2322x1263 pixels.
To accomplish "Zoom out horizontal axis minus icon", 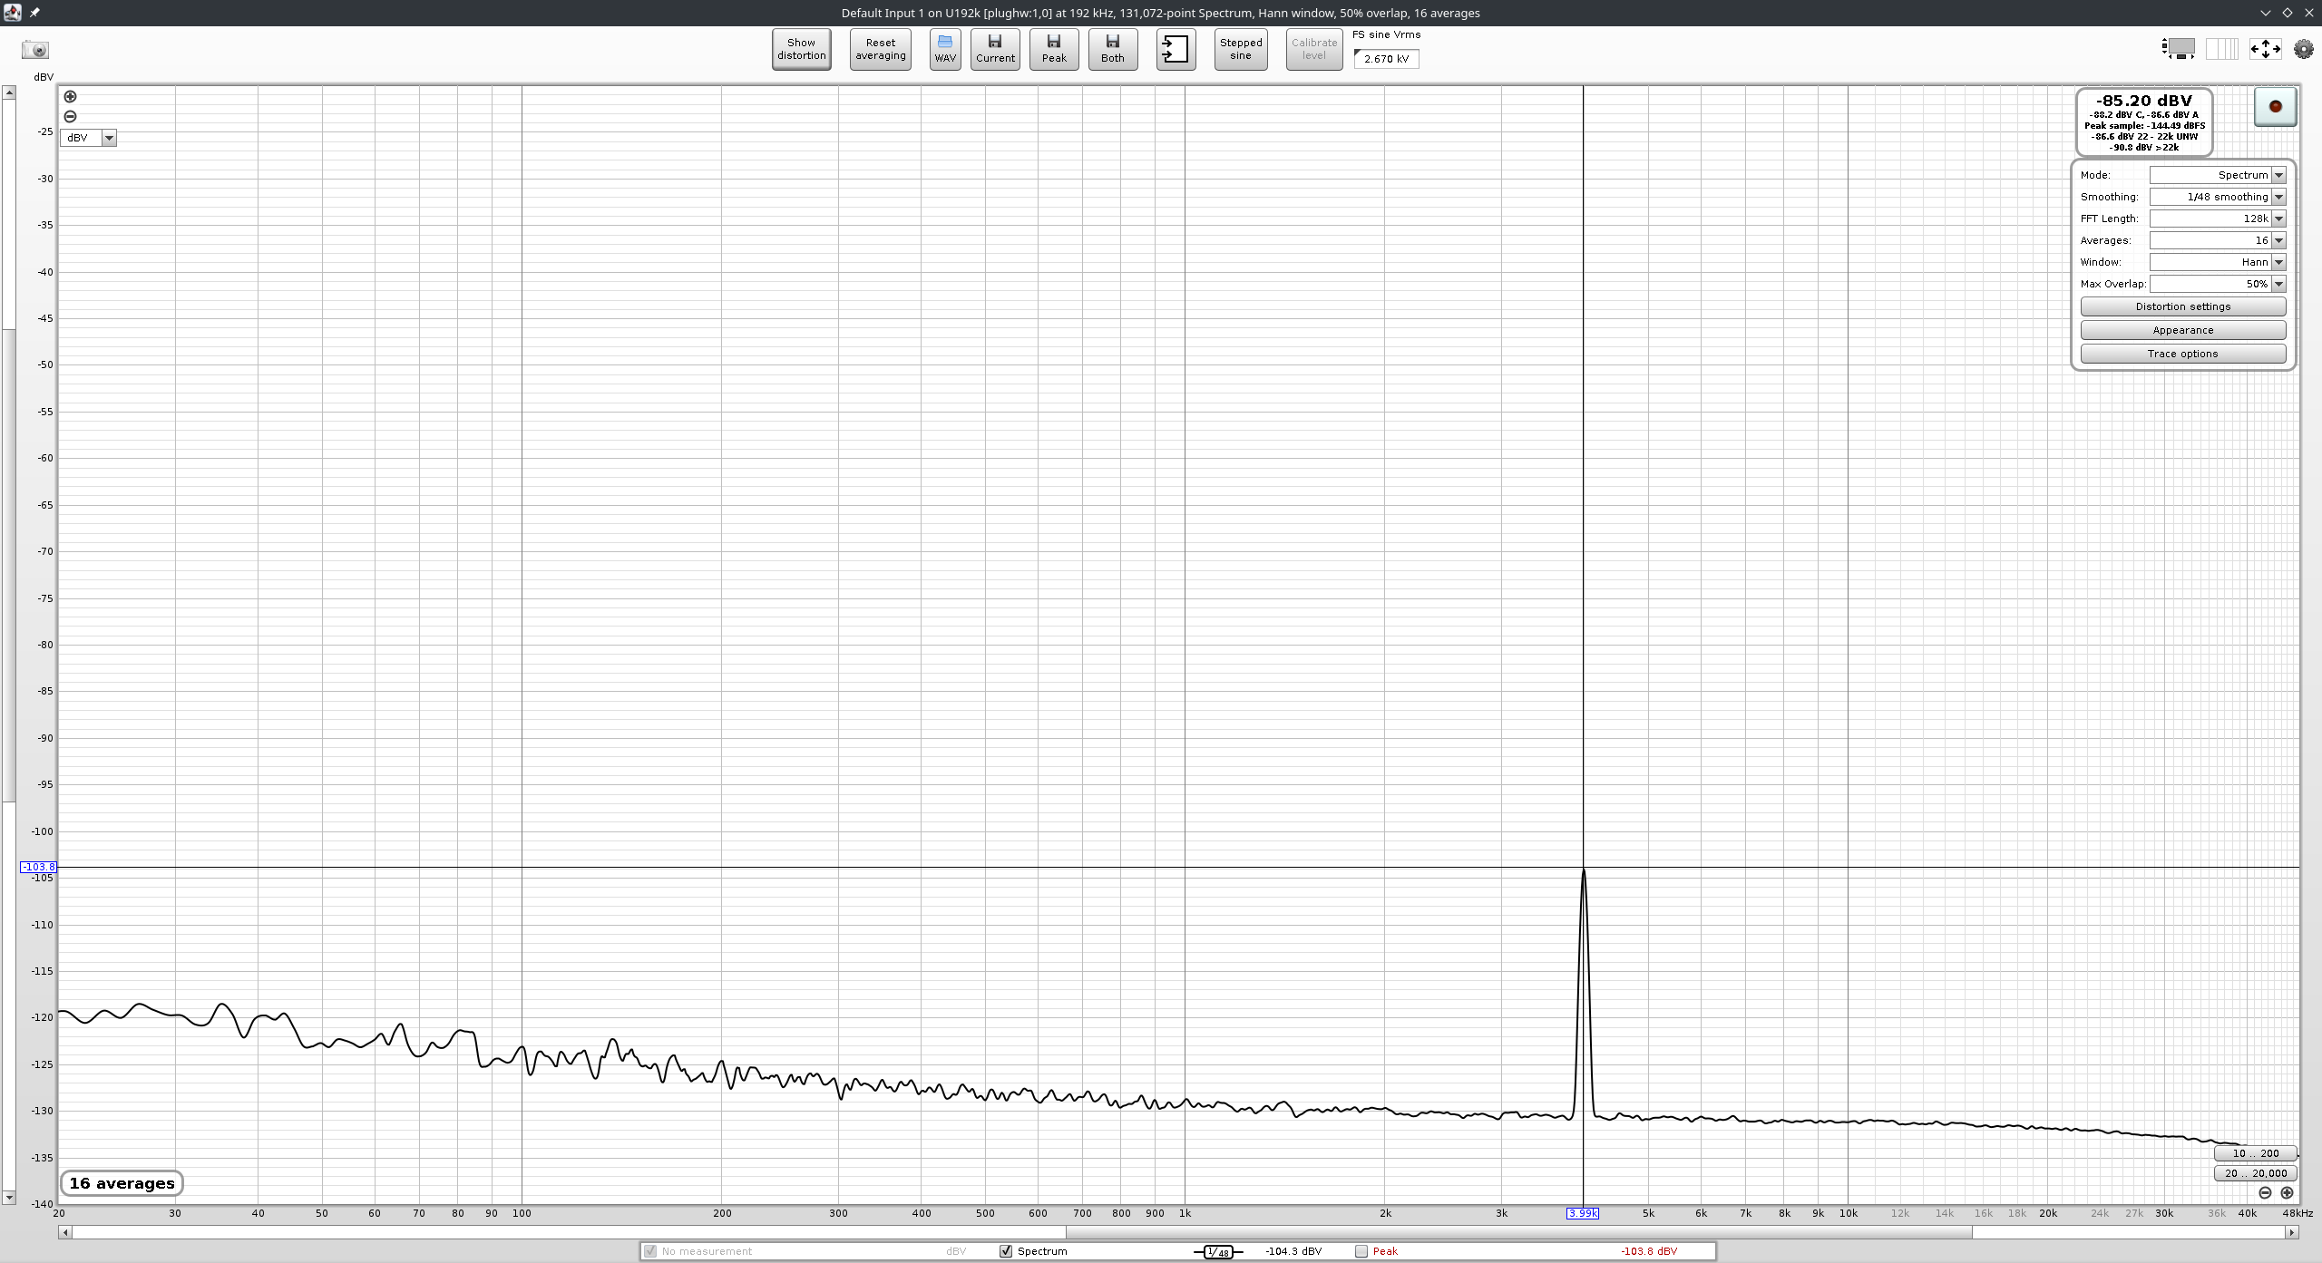I will pyautogui.click(x=2265, y=1193).
